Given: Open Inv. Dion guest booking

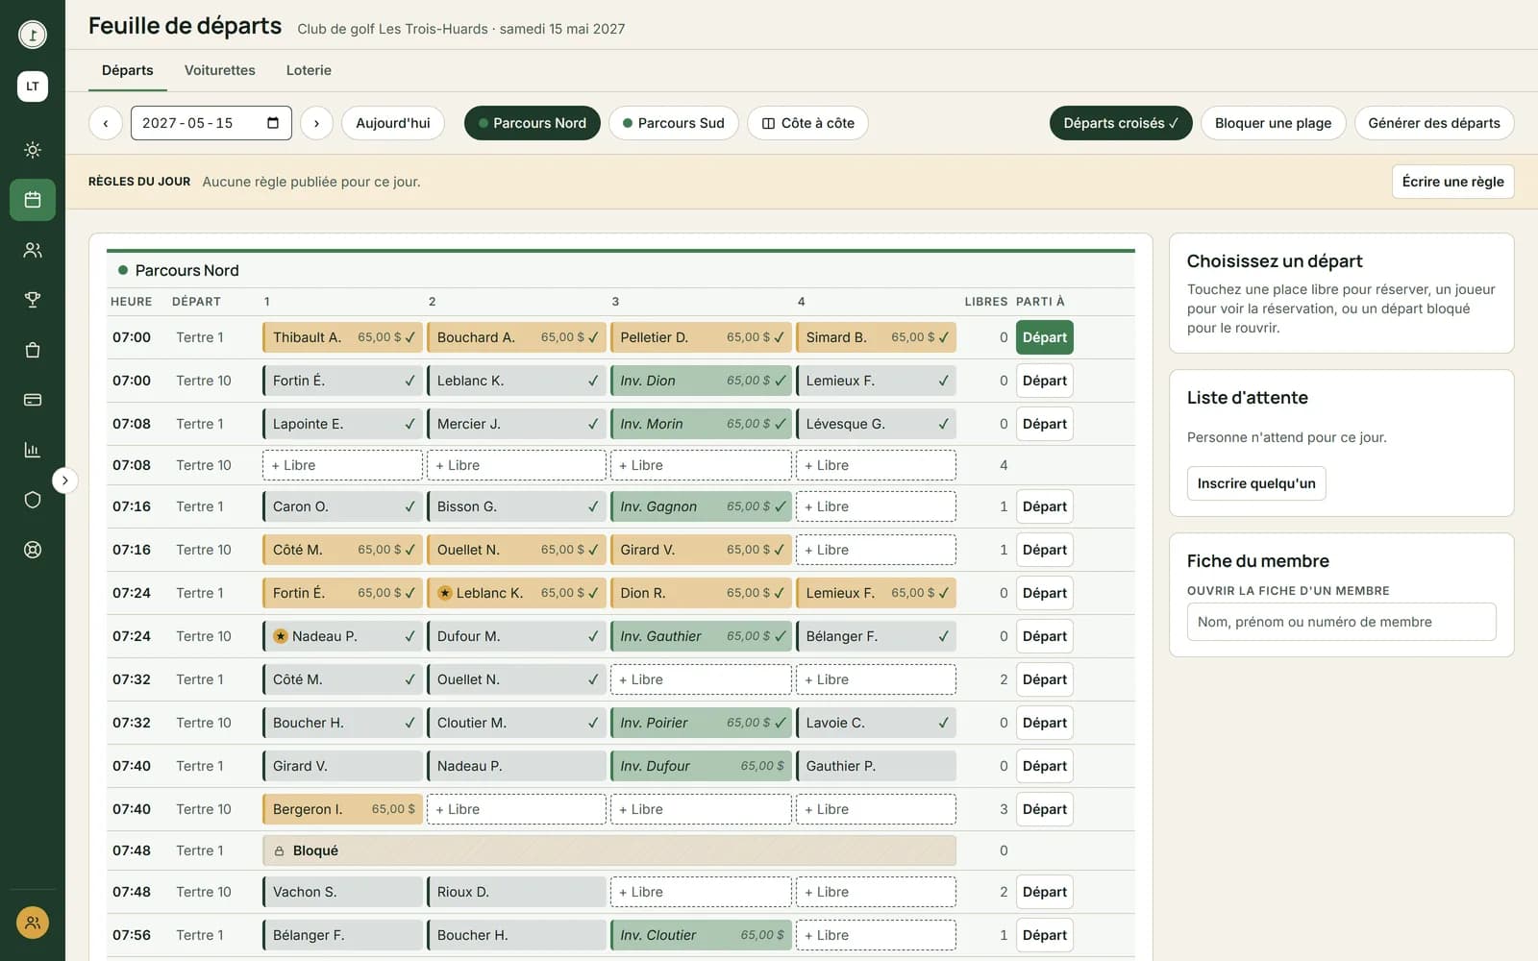Looking at the screenshot, I should click(701, 381).
